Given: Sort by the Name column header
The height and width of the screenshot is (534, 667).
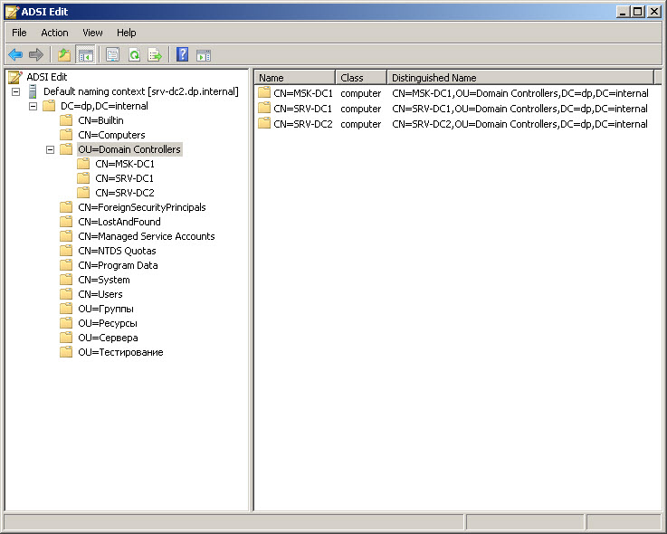Looking at the screenshot, I should (295, 78).
